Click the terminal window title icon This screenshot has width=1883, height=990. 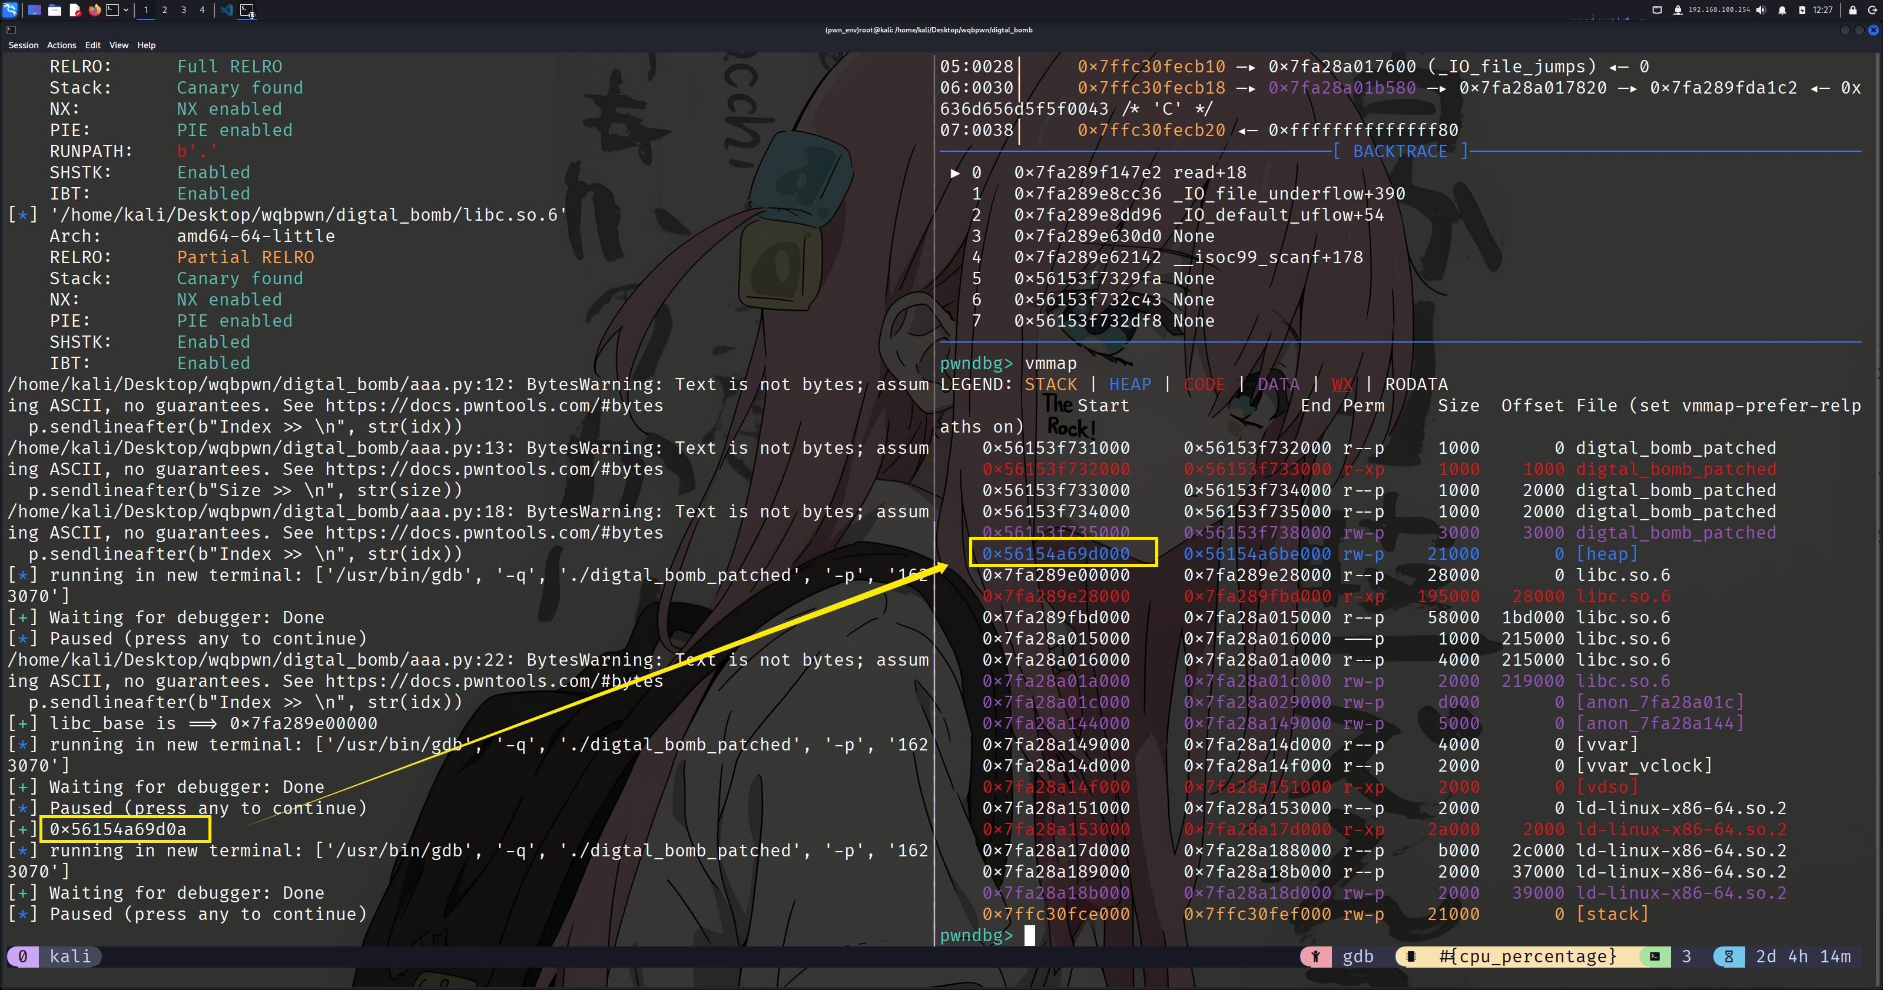tap(11, 30)
